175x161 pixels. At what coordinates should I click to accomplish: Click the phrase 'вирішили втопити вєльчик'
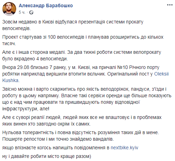click(x=76, y=74)
